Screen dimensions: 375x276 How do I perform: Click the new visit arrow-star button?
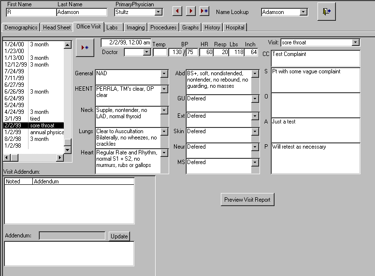(85, 47)
